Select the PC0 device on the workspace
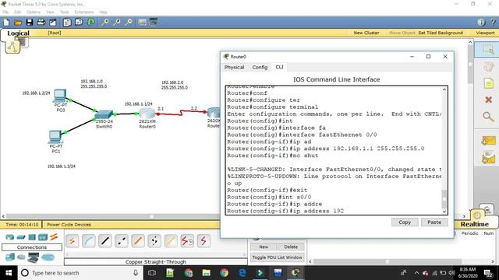The height and width of the screenshot is (280, 499). click(x=60, y=96)
